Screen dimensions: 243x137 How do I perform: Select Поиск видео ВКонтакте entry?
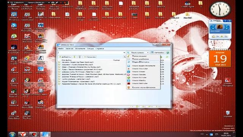click(144, 66)
